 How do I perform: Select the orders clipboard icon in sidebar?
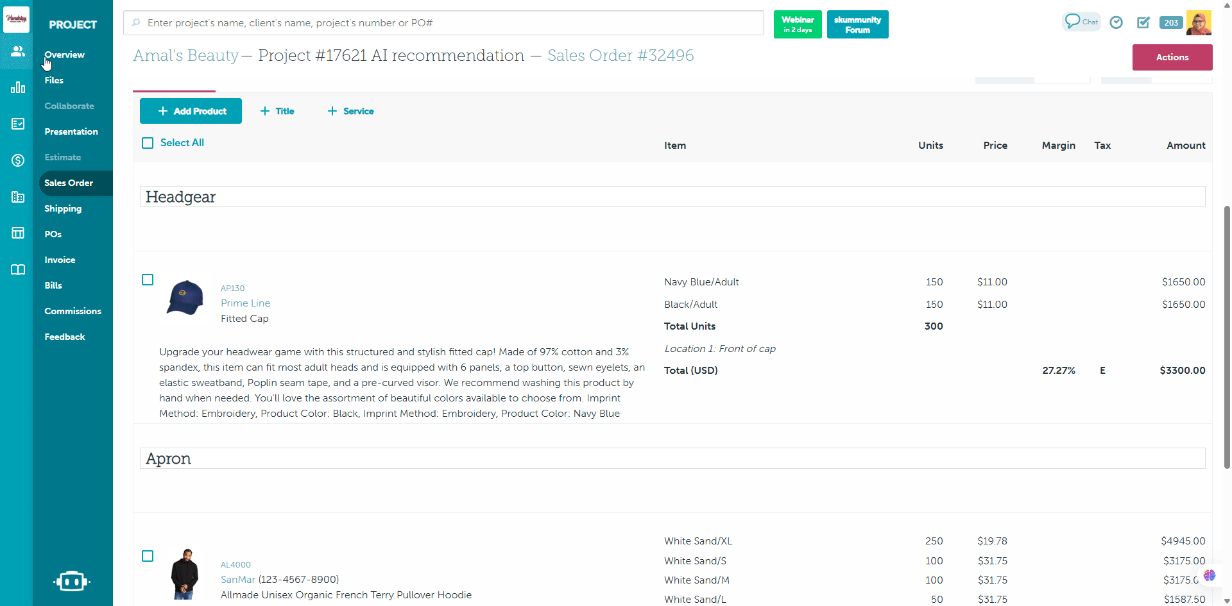(17, 124)
